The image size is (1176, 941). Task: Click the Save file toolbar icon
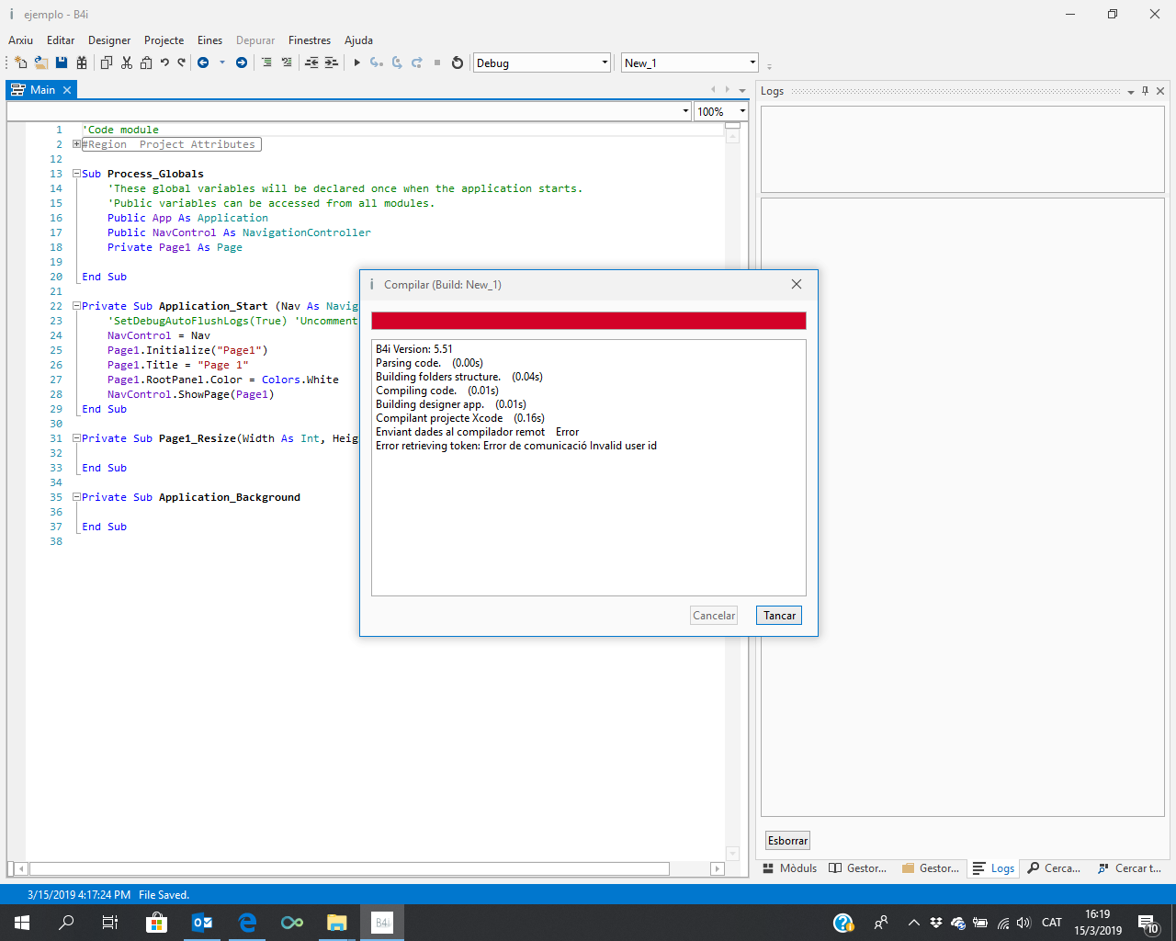[x=62, y=62]
